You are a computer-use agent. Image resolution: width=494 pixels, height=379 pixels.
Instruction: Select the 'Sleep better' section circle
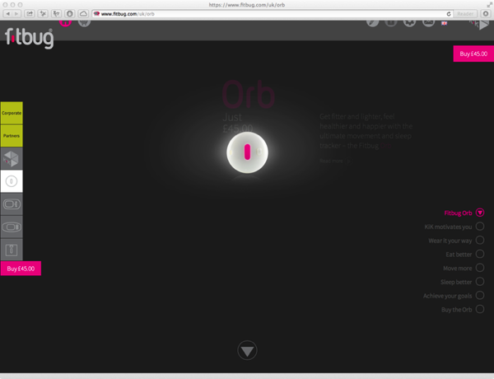click(x=480, y=281)
